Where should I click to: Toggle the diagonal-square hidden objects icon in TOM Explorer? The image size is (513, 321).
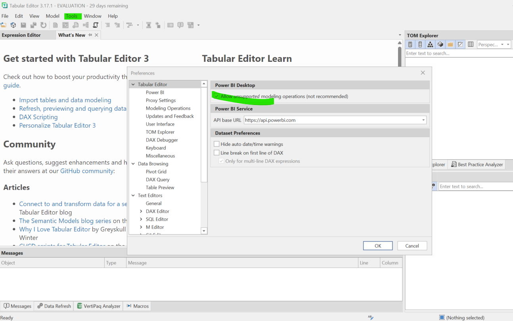(x=460, y=44)
